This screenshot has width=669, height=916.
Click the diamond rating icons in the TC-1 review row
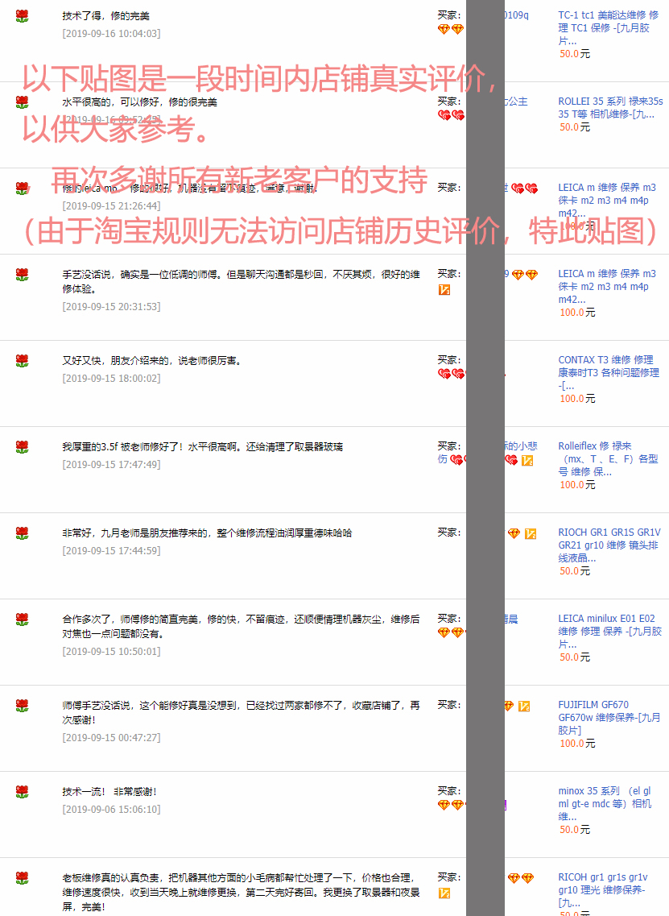coord(451,29)
